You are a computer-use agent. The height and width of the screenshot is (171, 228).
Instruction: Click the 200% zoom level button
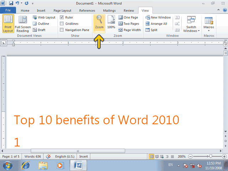coord(181,156)
